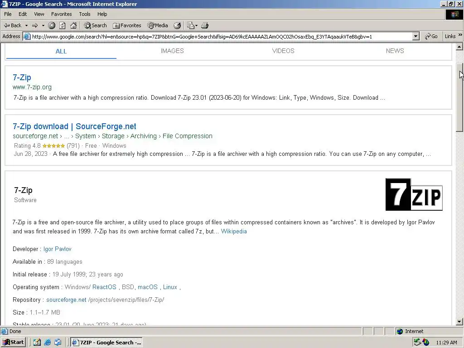
Task: Open the View menu
Action: [x=39, y=14]
